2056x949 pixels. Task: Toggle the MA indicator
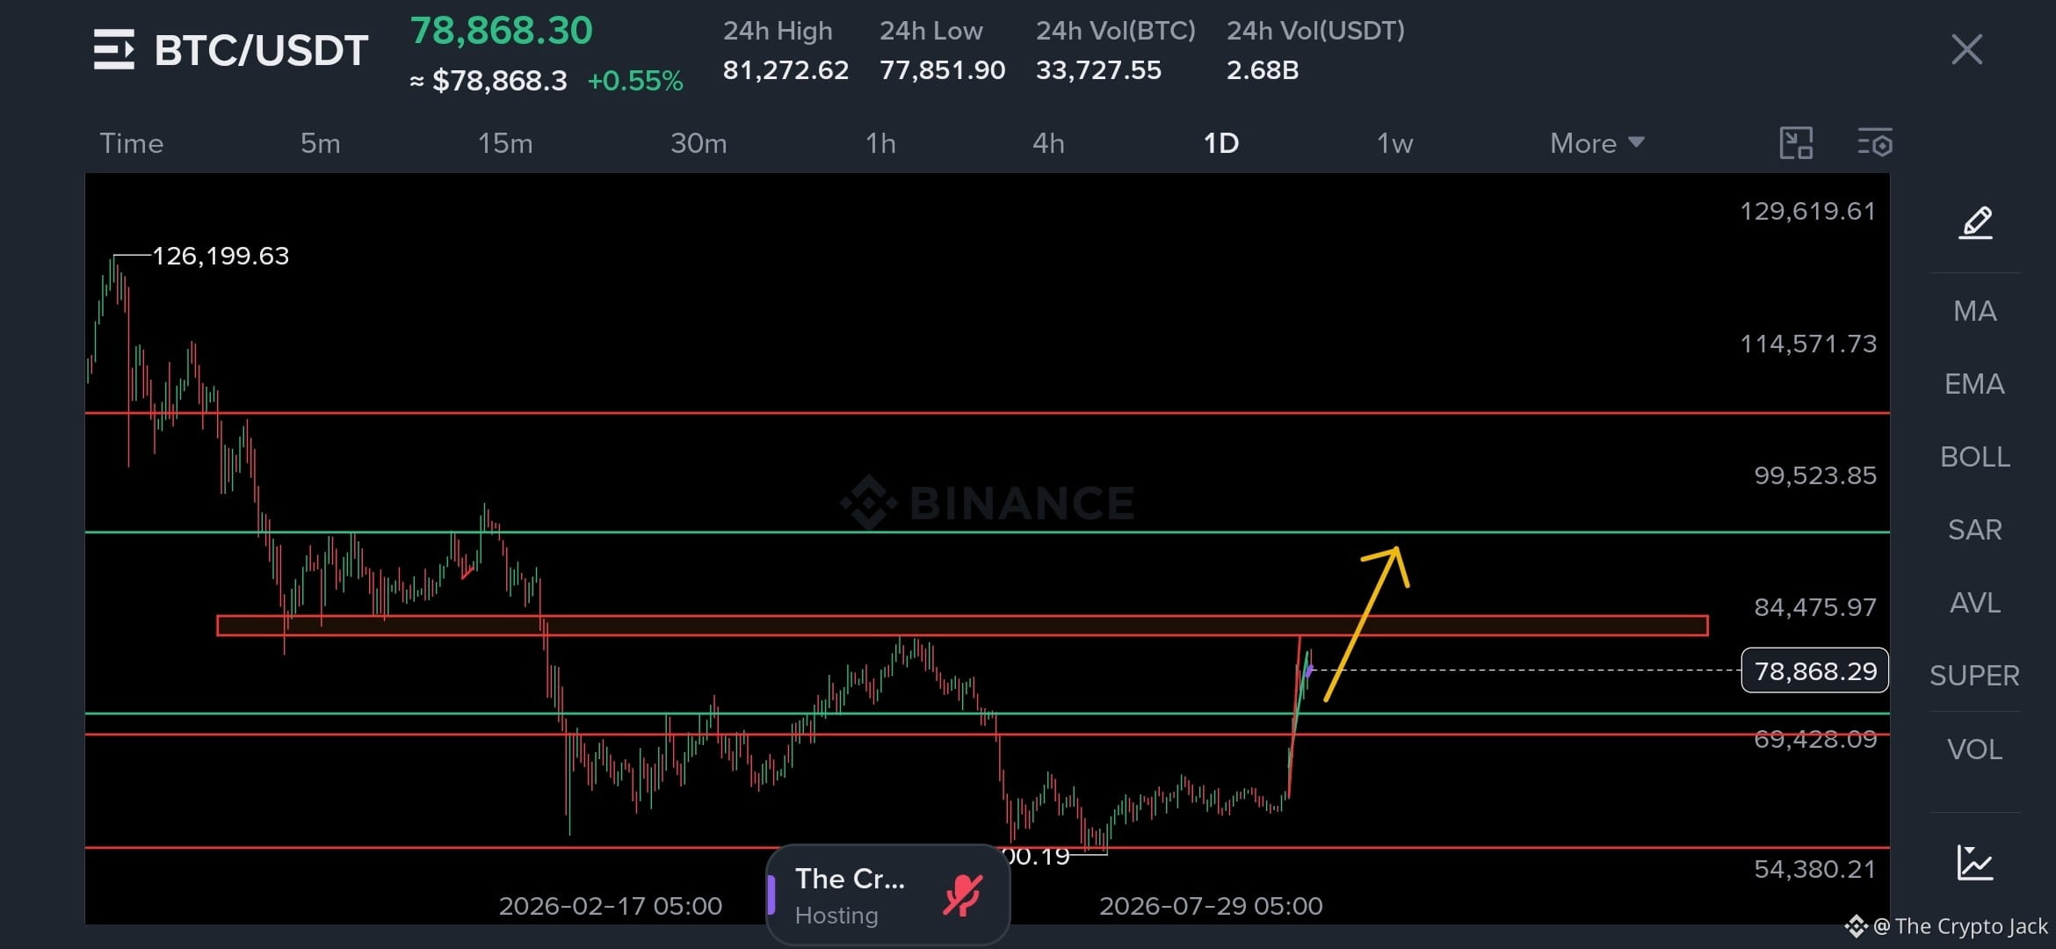click(1975, 311)
